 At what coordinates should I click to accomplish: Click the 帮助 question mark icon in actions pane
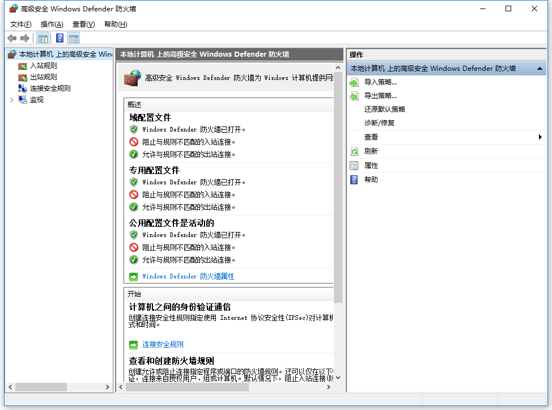click(354, 180)
